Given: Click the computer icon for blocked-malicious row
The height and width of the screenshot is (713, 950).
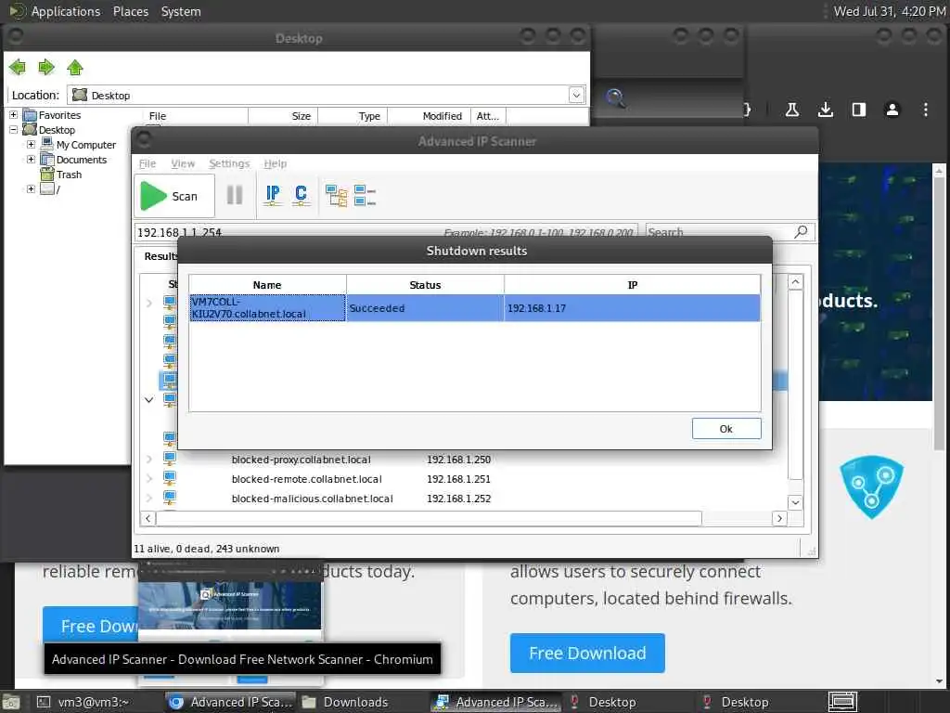Looking at the screenshot, I should 170,498.
